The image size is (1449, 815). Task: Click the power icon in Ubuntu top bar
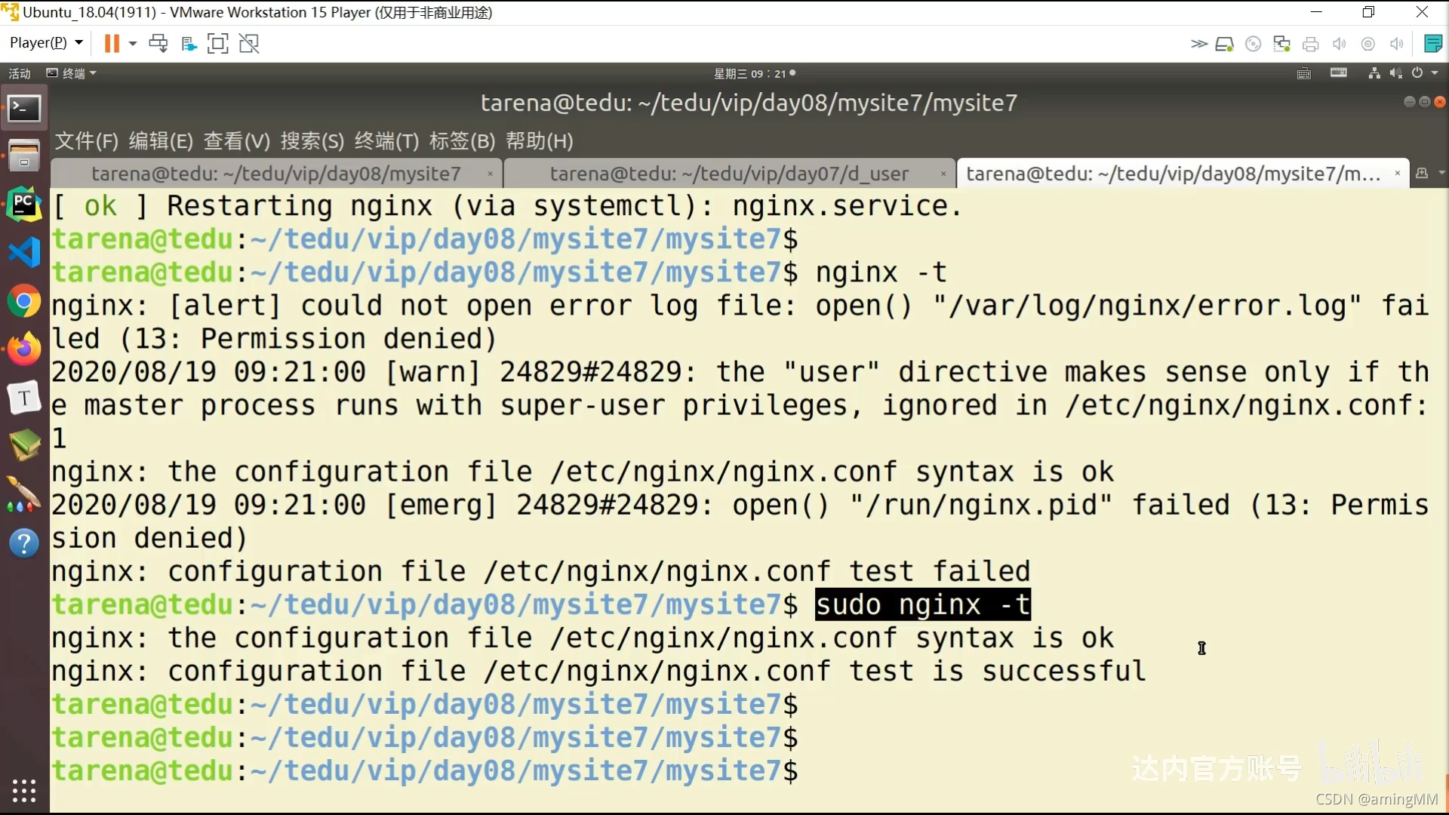click(1417, 73)
